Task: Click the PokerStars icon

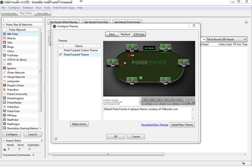Action: (5, 107)
